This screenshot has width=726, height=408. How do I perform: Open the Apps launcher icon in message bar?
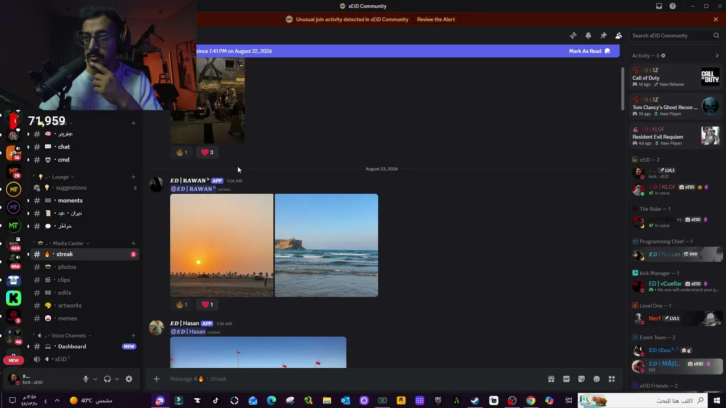coord(612,379)
